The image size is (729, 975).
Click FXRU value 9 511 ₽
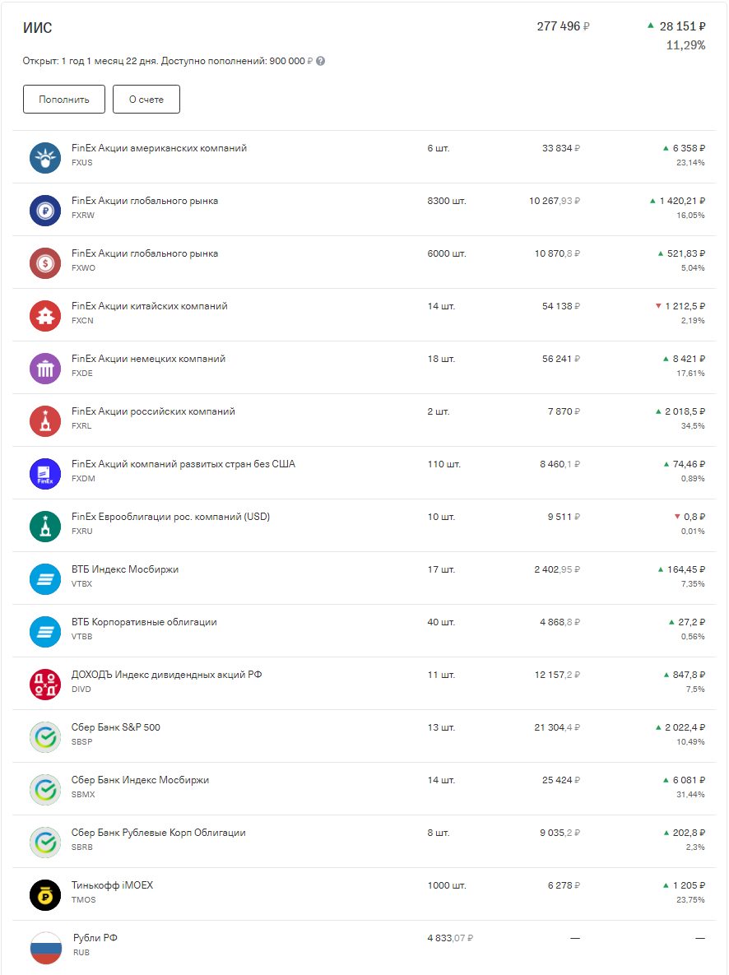click(x=564, y=517)
